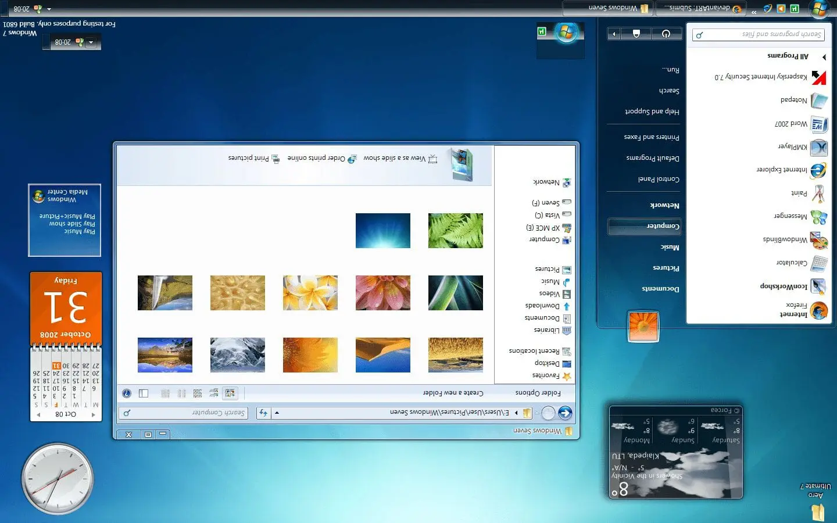Select Control Panel in Start menu

click(x=659, y=179)
